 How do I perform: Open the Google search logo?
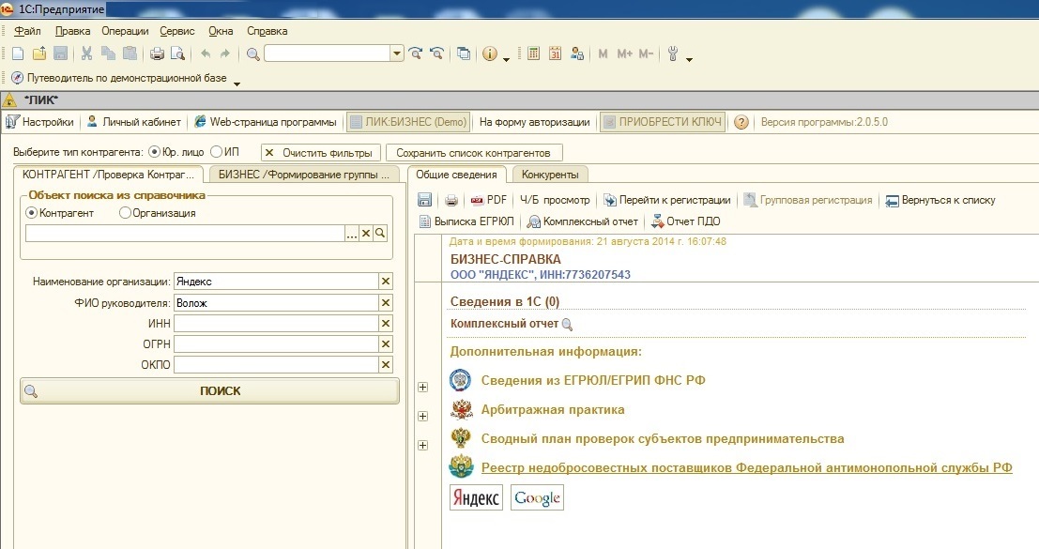click(537, 497)
